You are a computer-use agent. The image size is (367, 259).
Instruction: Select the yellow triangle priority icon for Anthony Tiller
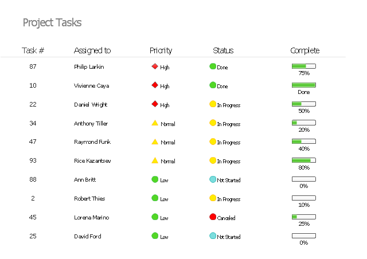click(x=154, y=123)
